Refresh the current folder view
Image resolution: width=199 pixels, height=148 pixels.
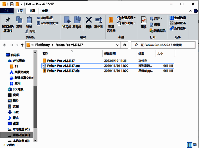pyautogui.click(x=124, y=45)
